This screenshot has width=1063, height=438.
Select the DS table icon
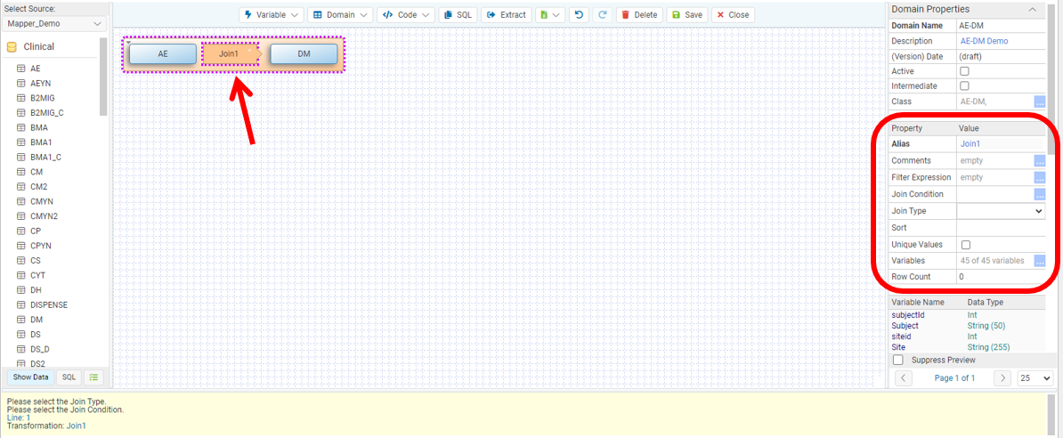[20, 334]
